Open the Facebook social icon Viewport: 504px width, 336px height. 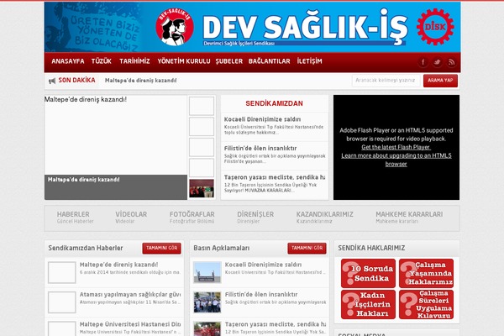423,62
